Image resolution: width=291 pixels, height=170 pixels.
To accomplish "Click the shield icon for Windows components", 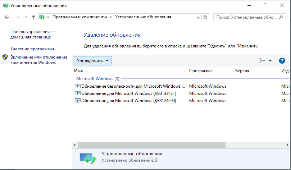I will pyautogui.click(x=5, y=57).
